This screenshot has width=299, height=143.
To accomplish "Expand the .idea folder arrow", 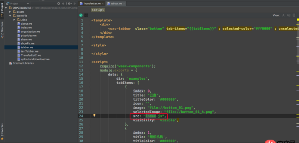I will [x=14, y=20].
